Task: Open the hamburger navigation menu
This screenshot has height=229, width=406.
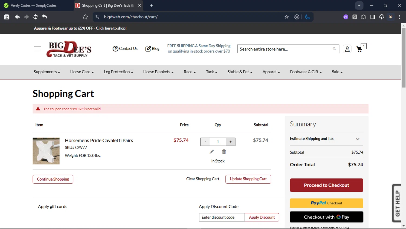Action: click(x=37, y=49)
